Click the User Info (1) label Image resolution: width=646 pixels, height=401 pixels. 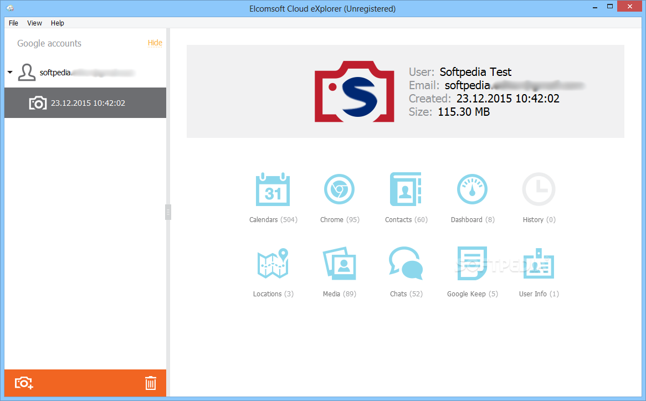click(539, 294)
